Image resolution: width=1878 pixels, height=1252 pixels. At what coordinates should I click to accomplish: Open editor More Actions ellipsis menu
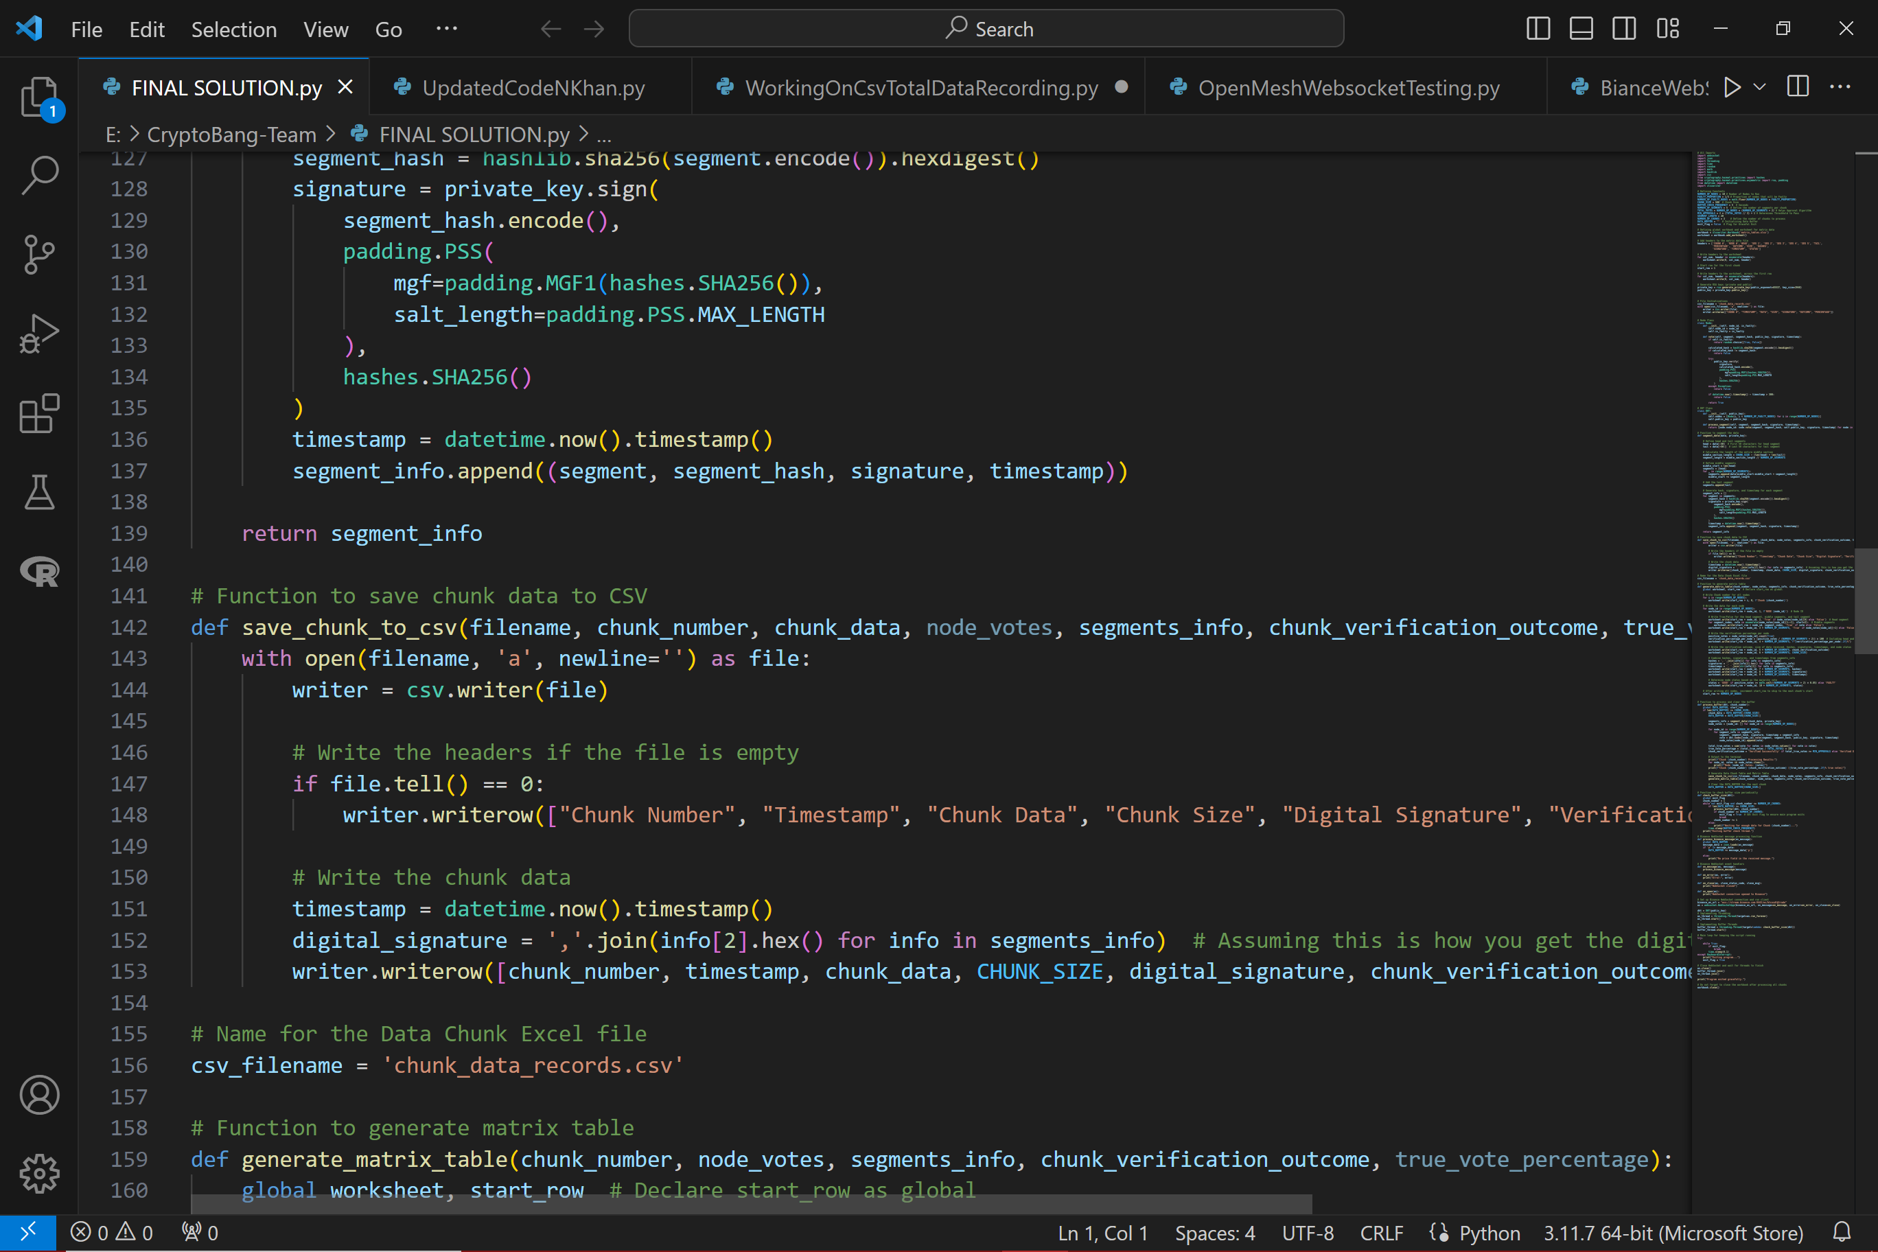click(1840, 87)
